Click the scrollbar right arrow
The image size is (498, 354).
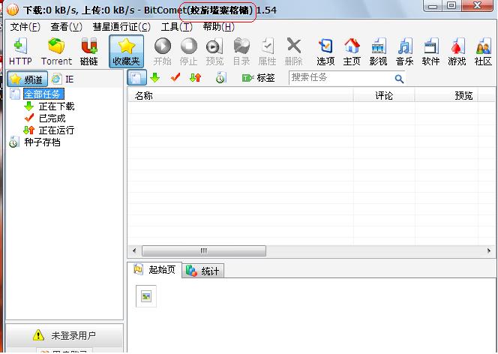(489, 250)
